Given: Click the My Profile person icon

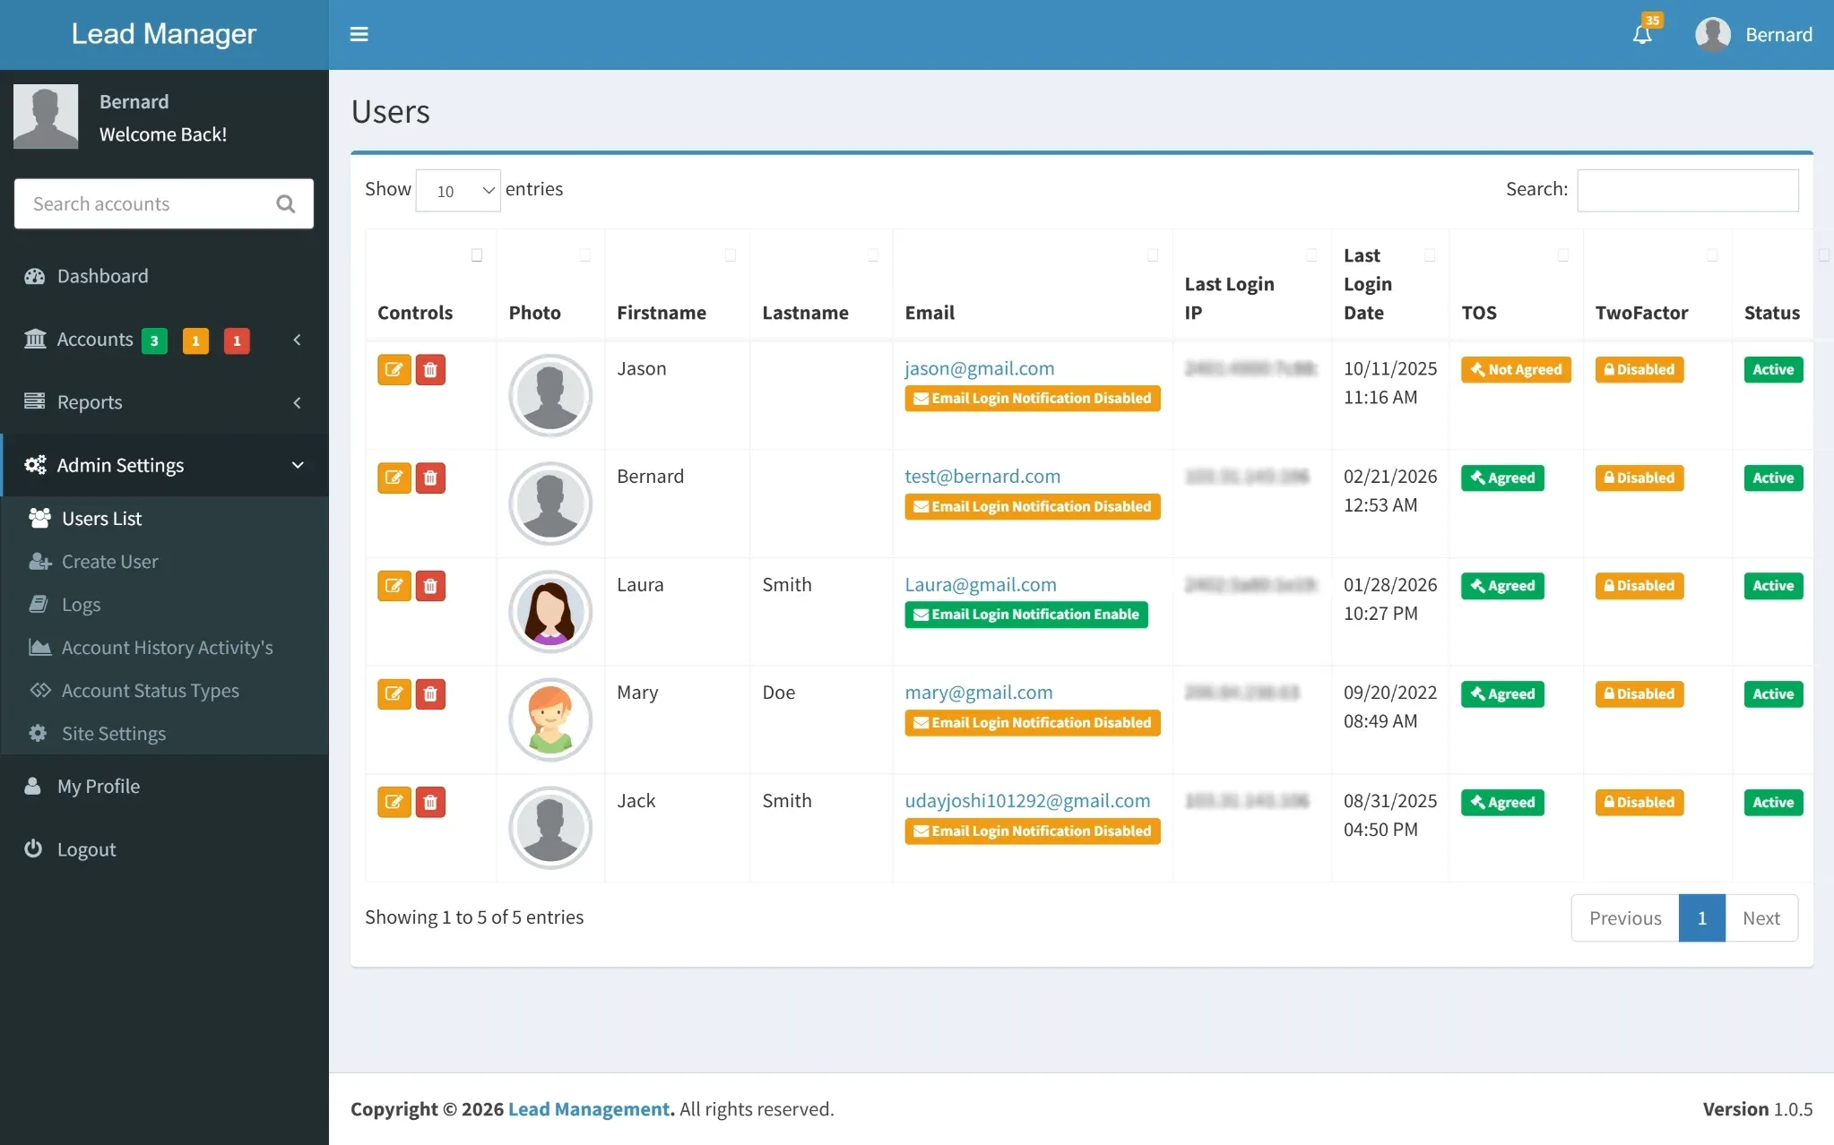Looking at the screenshot, I should click(x=33, y=786).
